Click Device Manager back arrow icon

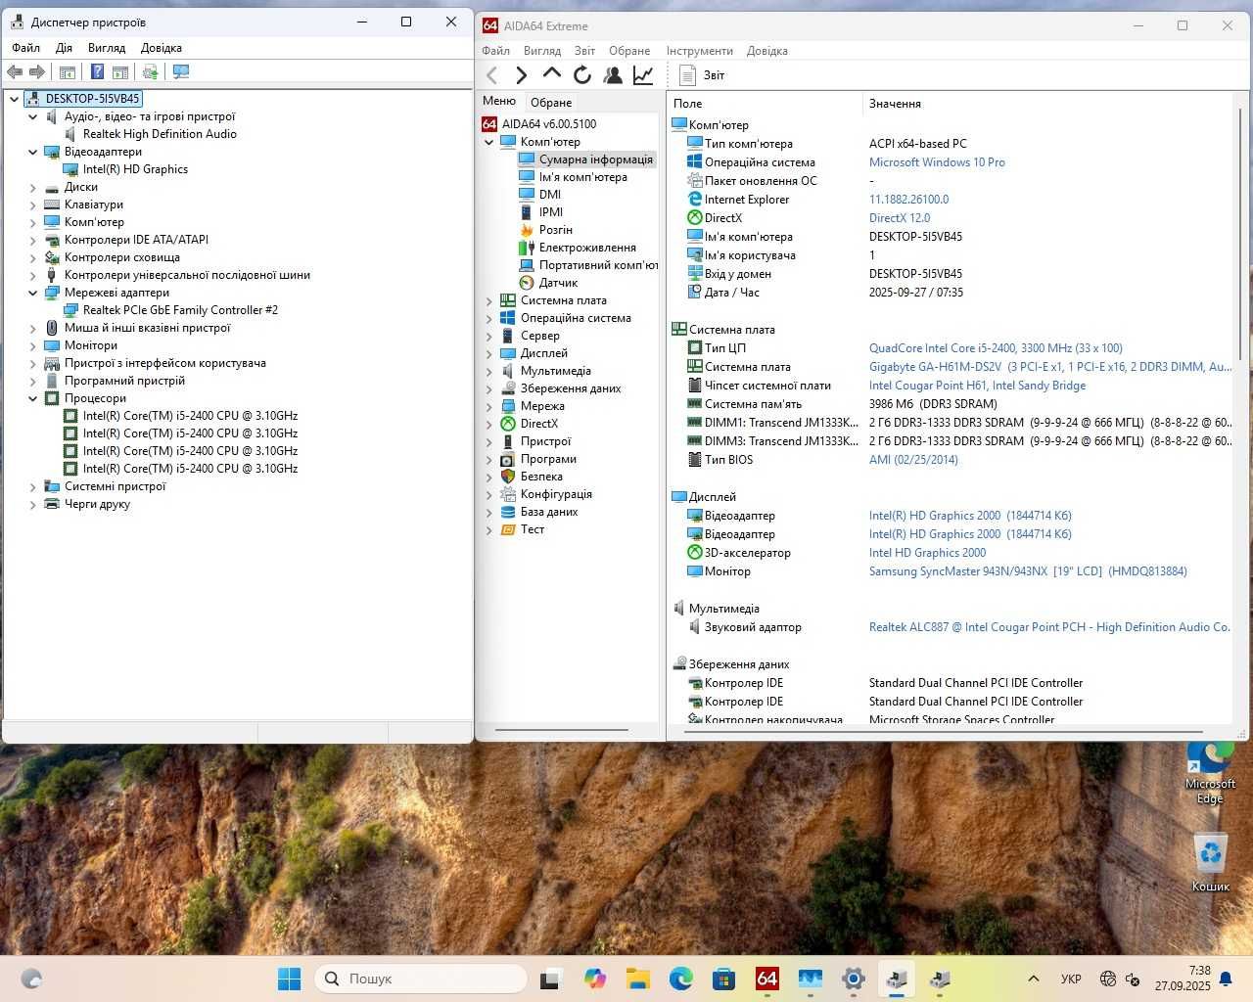tap(15, 71)
